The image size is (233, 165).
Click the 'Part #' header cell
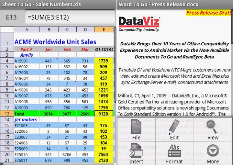click(x=27, y=49)
